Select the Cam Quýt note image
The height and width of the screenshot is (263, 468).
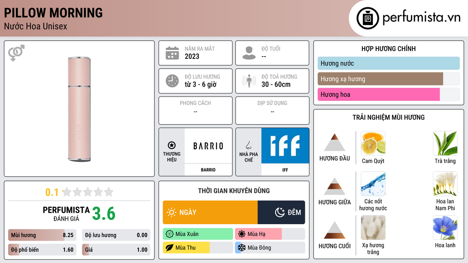(373, 143)
